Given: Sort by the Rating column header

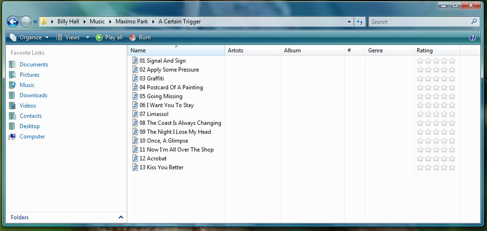Looking at the screenshot, I should [437, 51].
